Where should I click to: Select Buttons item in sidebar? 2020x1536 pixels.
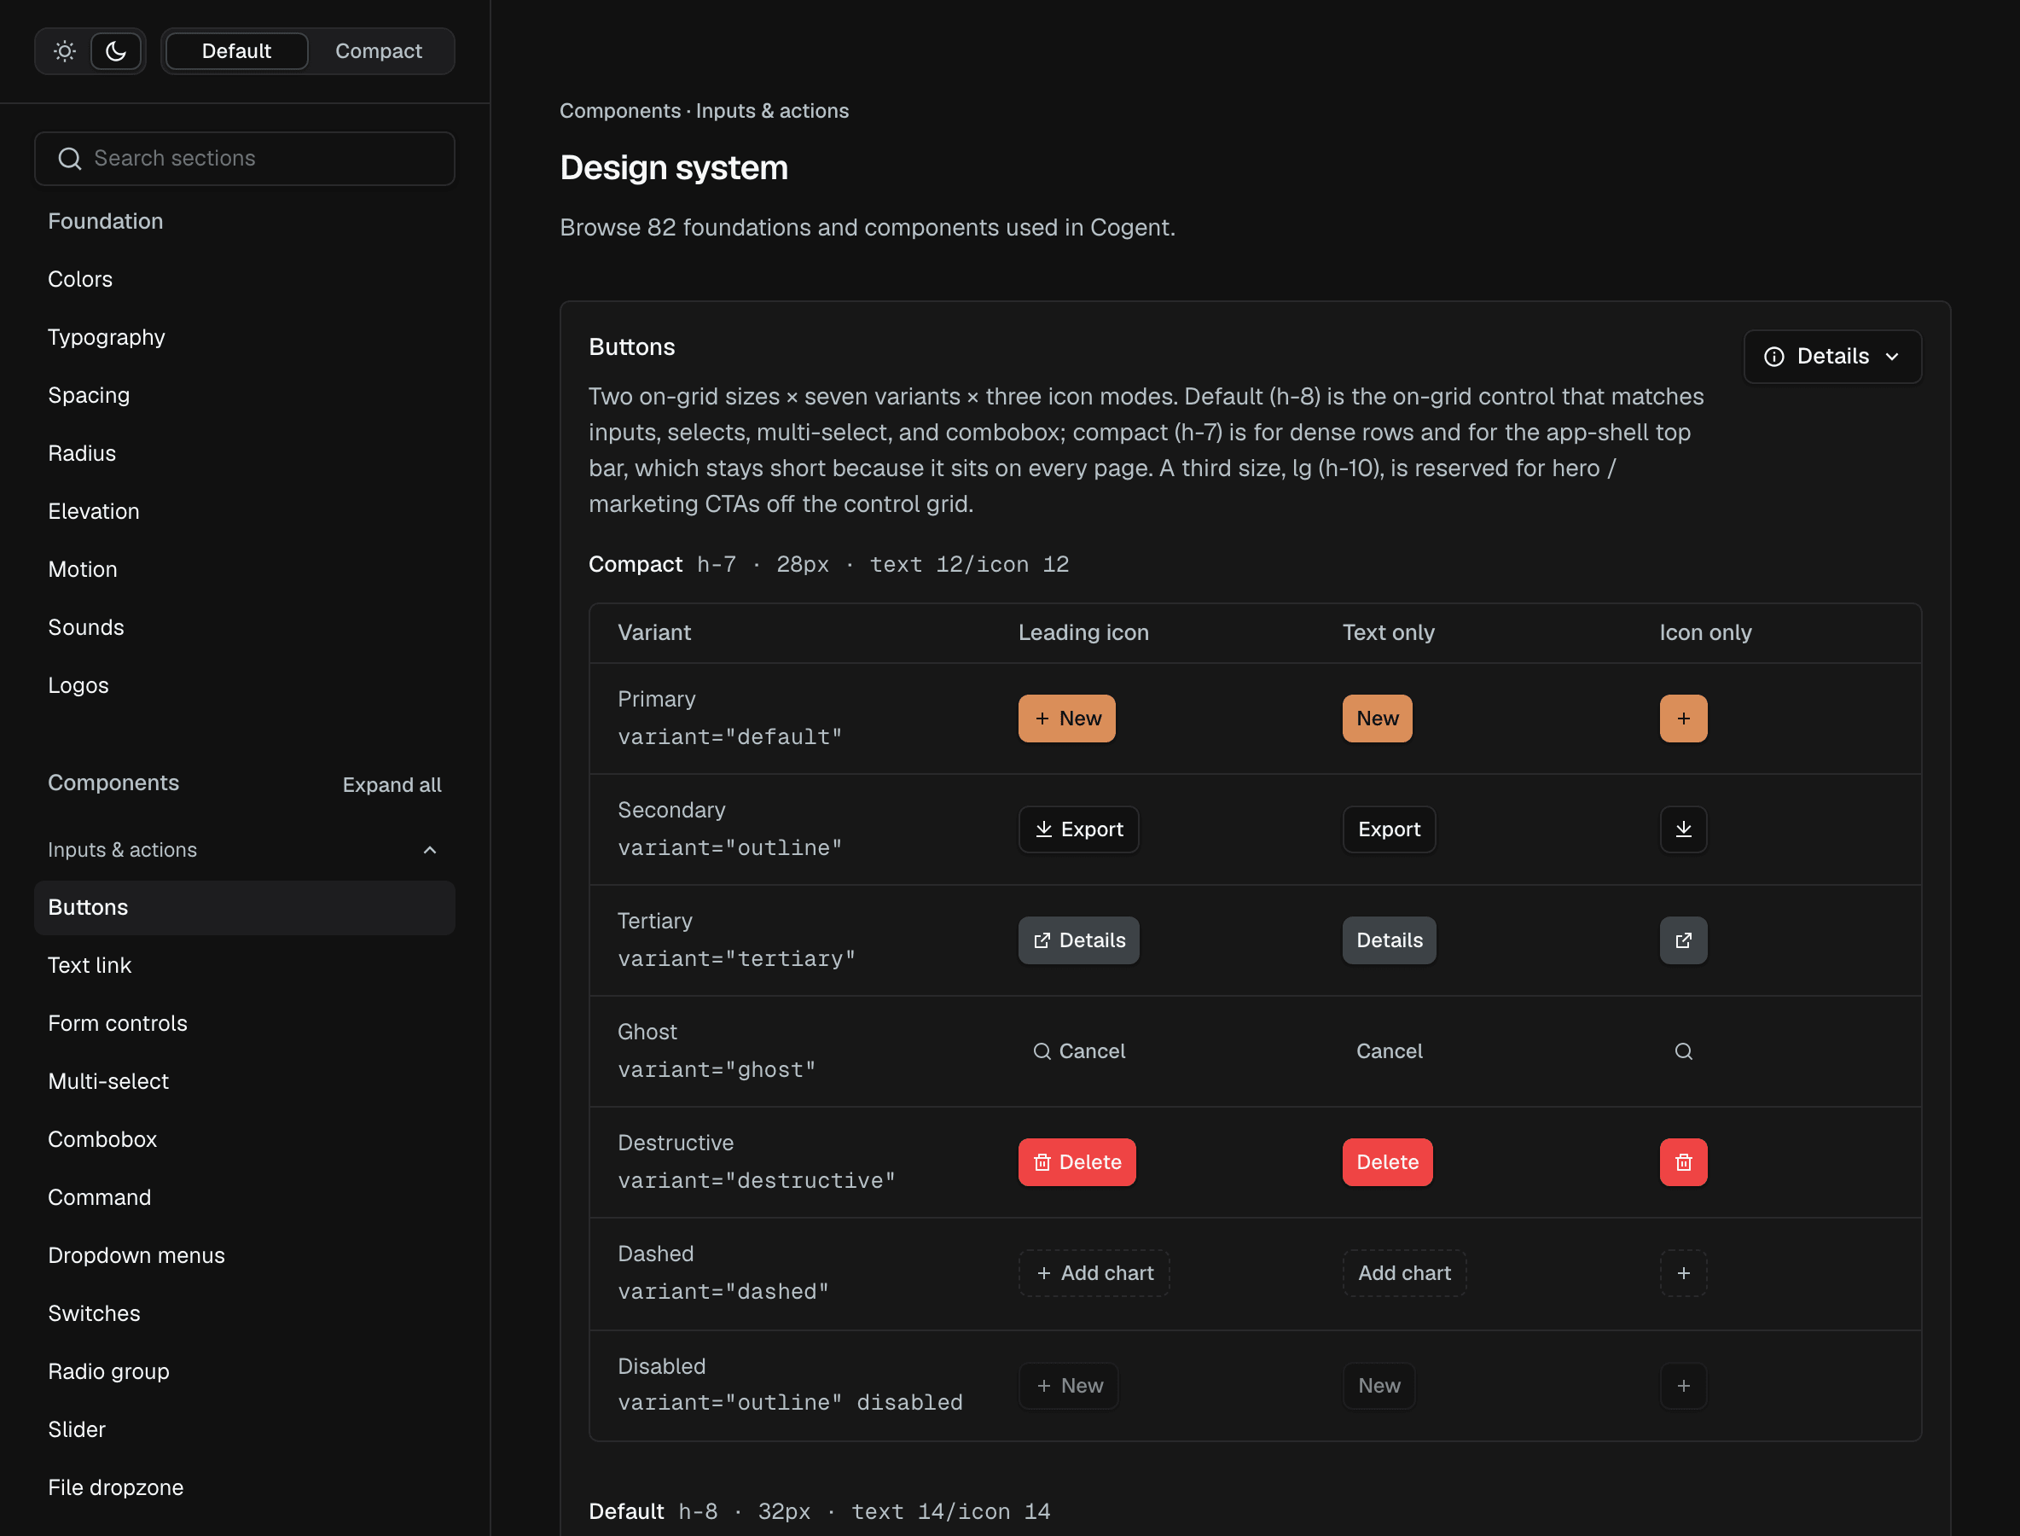tap(245, 907)
